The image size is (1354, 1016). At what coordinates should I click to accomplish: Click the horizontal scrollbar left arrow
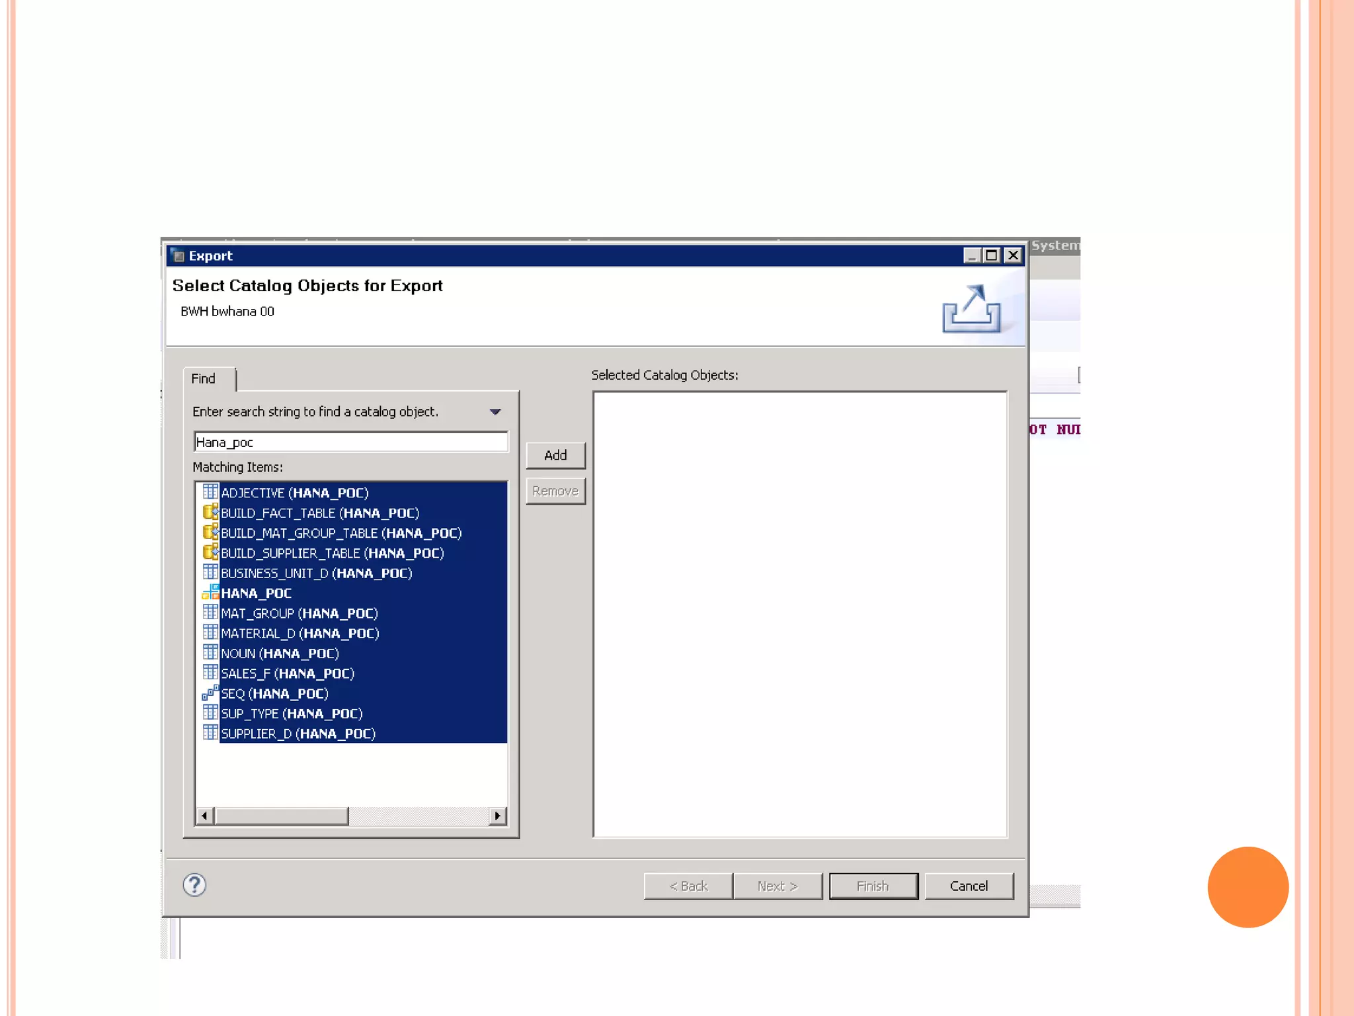click(x=204, y=816)
